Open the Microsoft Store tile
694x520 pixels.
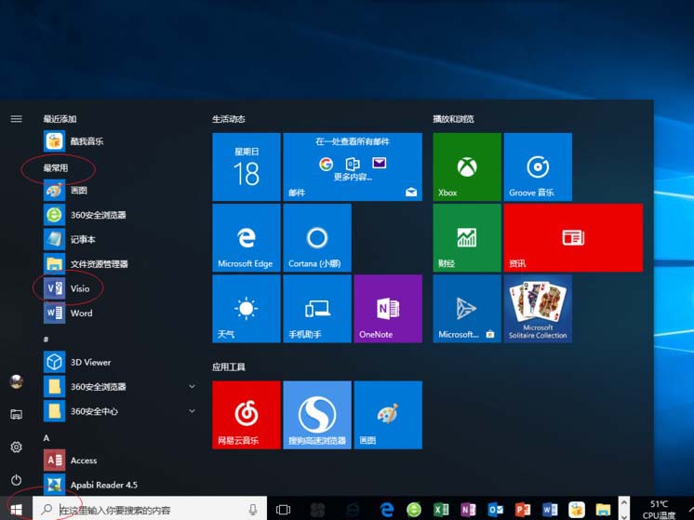click(467, 309)
